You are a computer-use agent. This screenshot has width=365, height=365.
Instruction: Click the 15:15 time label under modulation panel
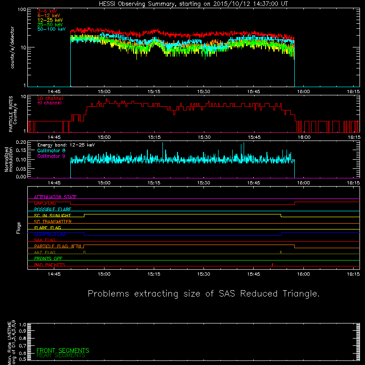tap(154, 183)
